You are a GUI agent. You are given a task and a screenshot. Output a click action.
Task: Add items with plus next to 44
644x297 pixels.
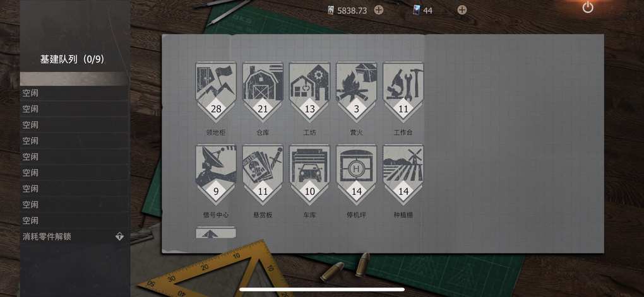click(x=462, y=10)
